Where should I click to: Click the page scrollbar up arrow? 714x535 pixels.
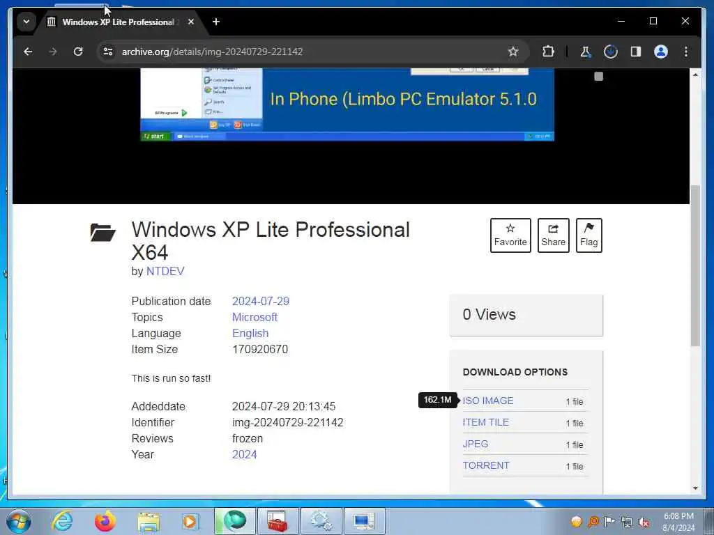695,75
